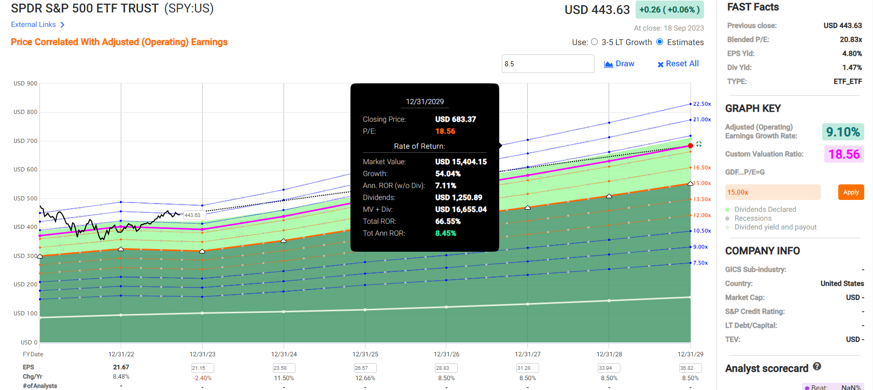Click the 16.50x P/E line label

702,168
